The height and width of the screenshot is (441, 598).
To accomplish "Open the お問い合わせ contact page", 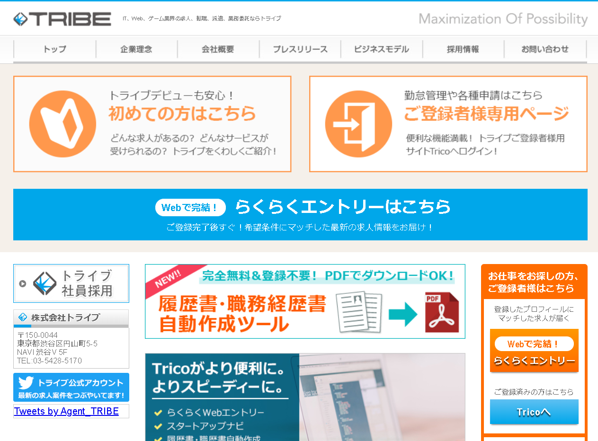I will pos(544,49).
